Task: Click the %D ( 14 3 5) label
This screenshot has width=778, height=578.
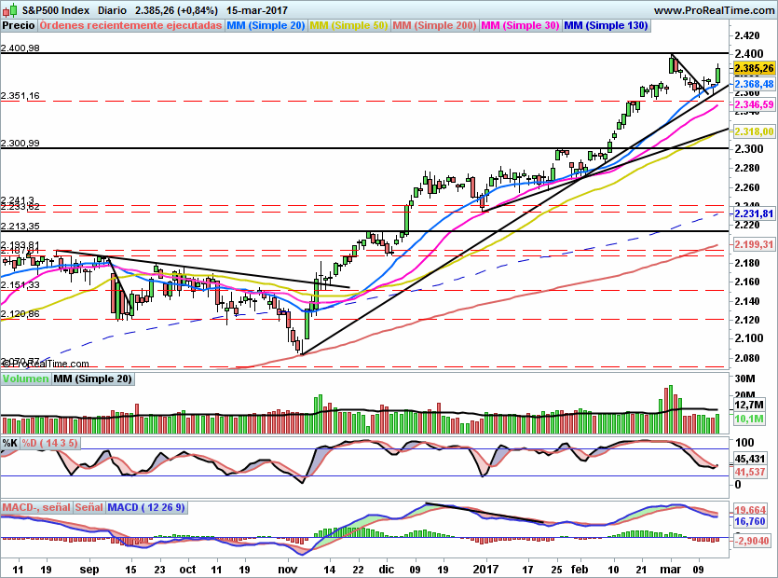Action: point(49,443)
